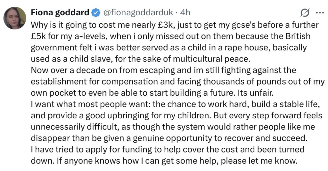Click the words "unnecessarily difficult"

pos(75,127)
